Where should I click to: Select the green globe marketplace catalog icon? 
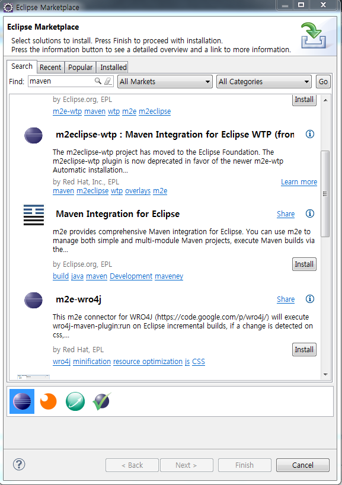coord(75,401)
